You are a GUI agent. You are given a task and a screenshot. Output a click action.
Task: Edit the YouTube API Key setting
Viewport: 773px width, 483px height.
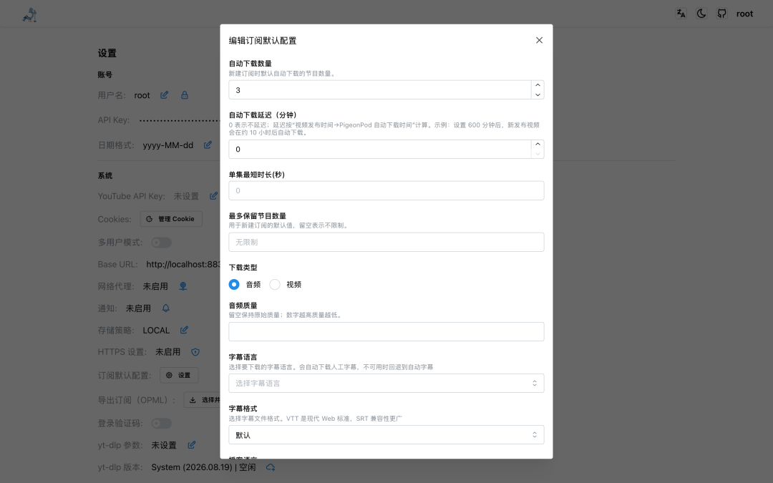pos(213,195)
